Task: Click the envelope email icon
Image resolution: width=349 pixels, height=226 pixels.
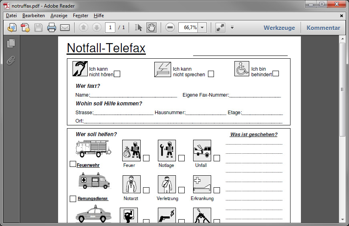Action: [65, 28]
